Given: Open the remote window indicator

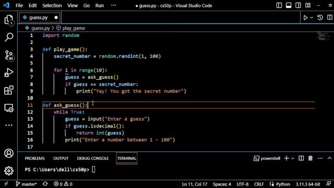Looking at the screenshot, I should pyautogui.click(x=6, y=184).
